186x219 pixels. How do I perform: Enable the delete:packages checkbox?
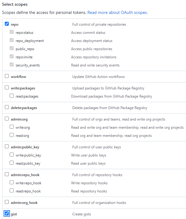tap(7, 107)
